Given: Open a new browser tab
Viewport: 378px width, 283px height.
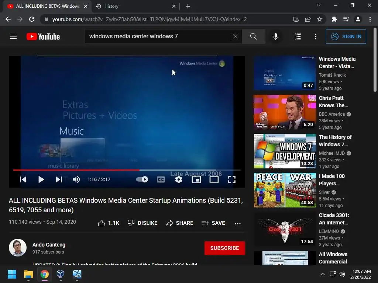Looking at the screenshot, I should pyautogui.click(x=188, y=6).
